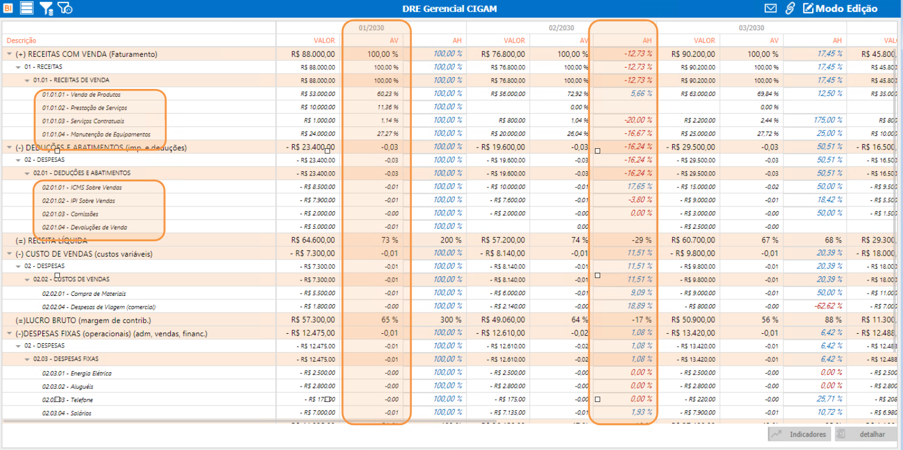Select the 02/2030 period header
Image resolution: width=903 pixels, height=450 pixels.
click(x=561, y=28)
